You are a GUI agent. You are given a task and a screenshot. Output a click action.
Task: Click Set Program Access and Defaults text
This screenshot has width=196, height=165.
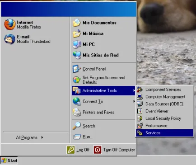pyautogui.click(x=104, y=80)
